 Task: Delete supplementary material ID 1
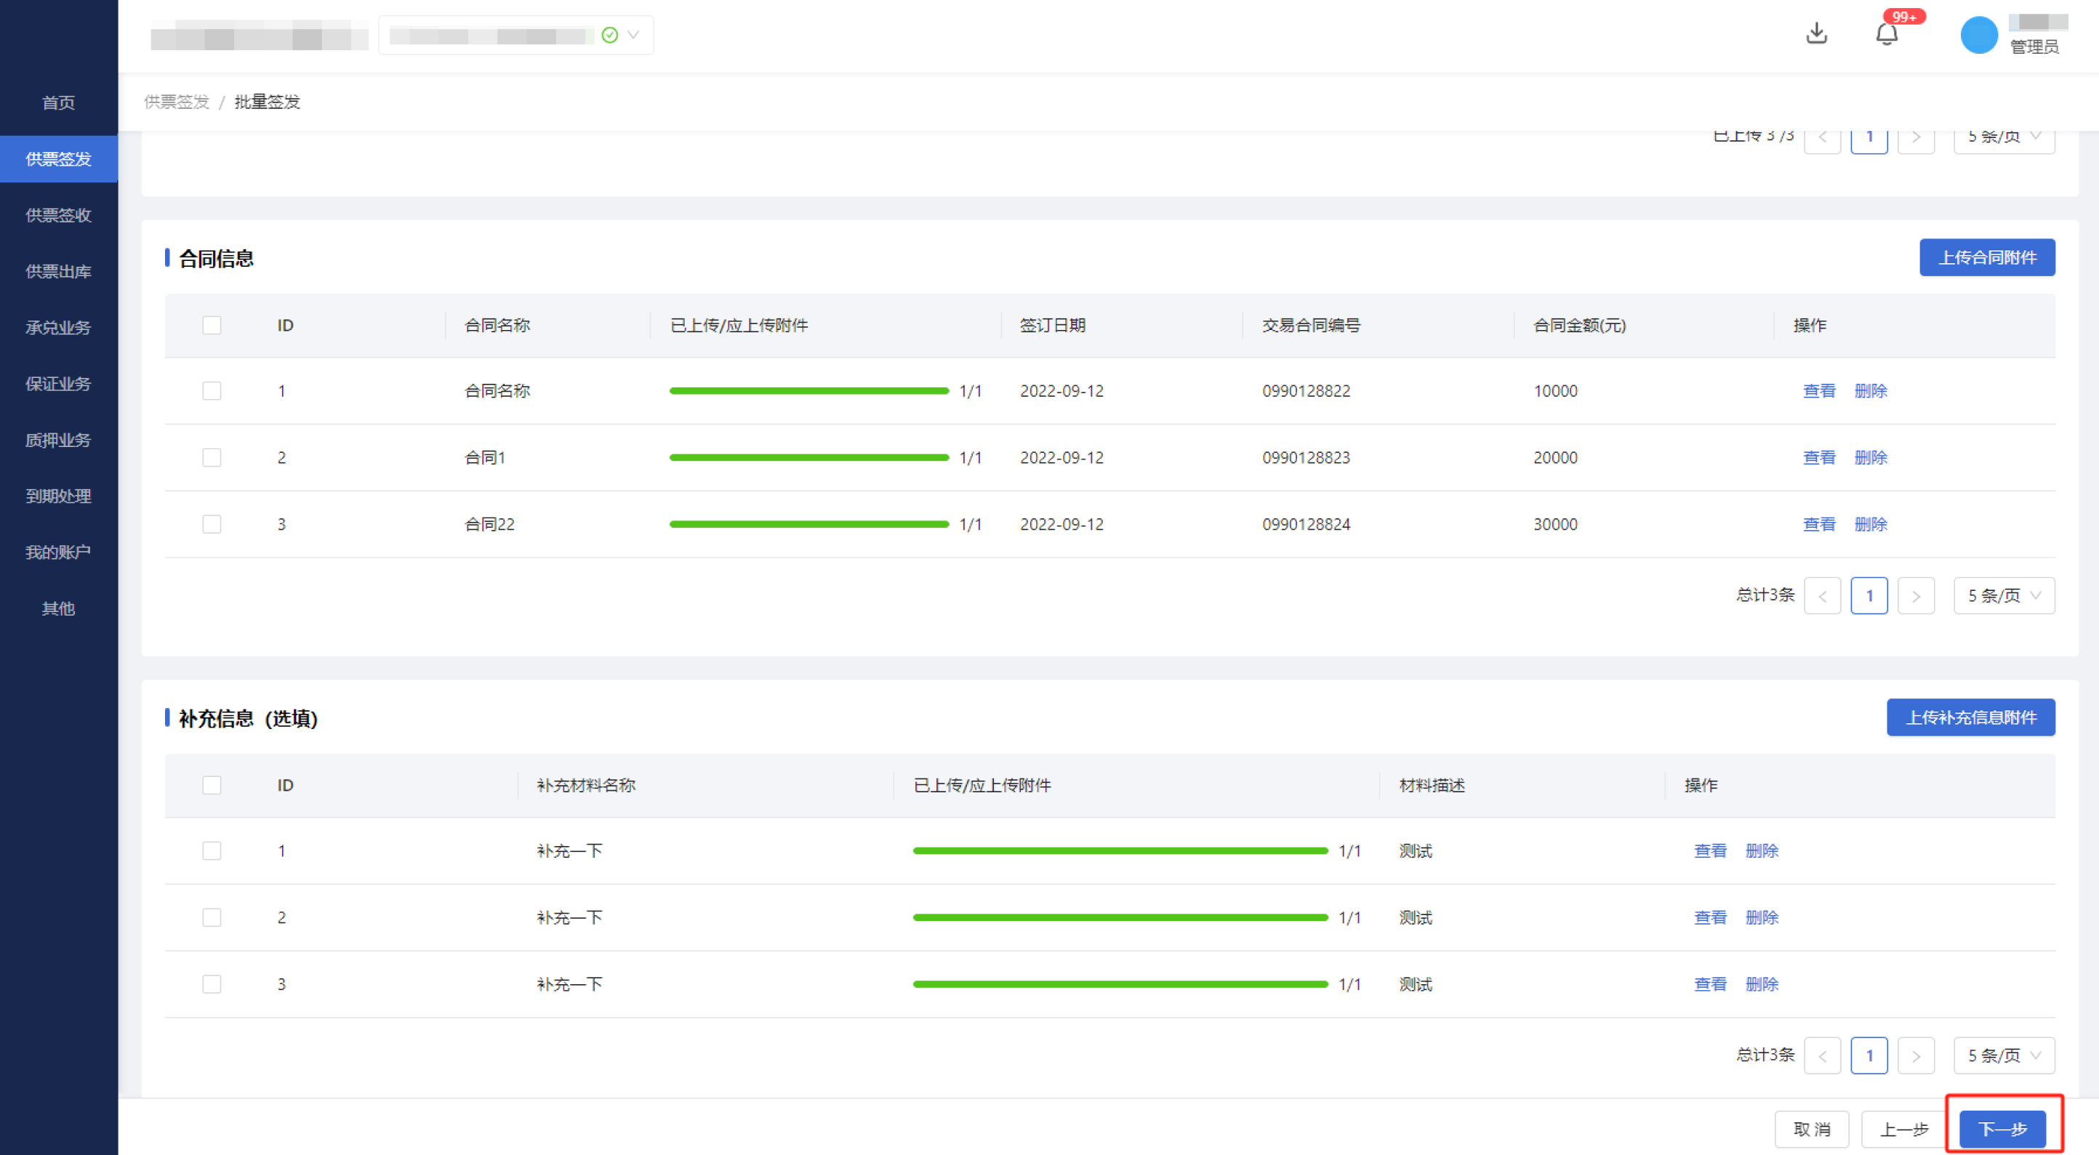point(1761,851)
